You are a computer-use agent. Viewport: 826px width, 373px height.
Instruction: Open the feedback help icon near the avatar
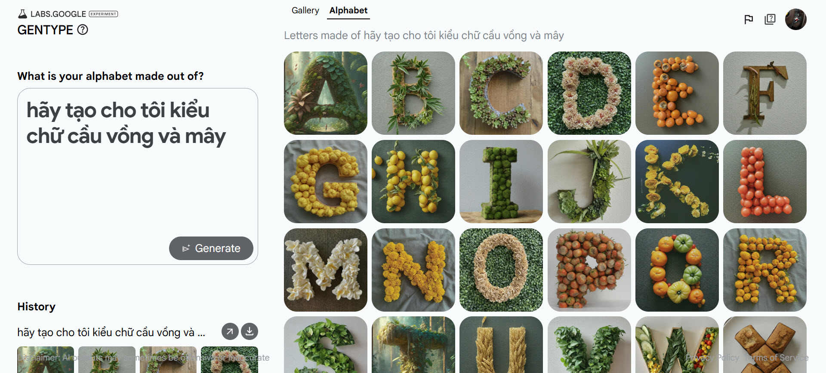[770, 19]
